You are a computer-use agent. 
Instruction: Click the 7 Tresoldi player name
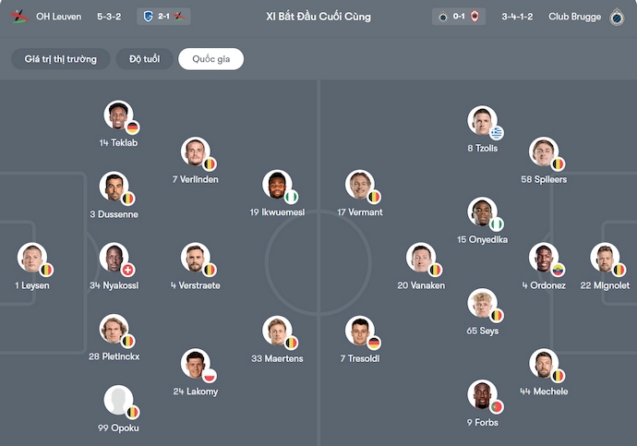click(359, 358)
